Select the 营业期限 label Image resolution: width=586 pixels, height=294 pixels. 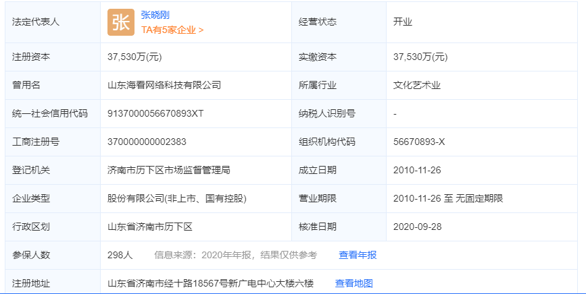click(x=317, y=198)
